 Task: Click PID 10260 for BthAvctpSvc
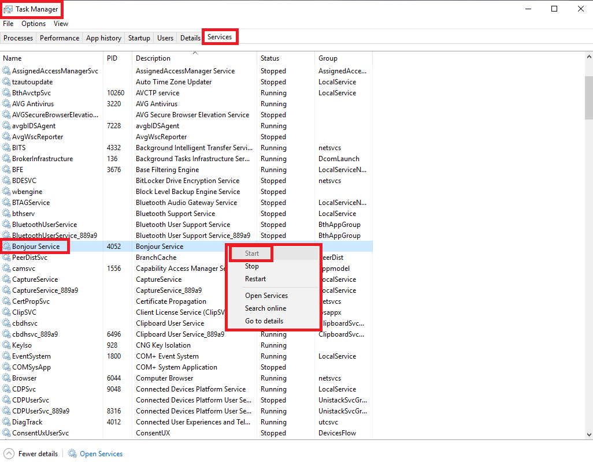(116, 92)
